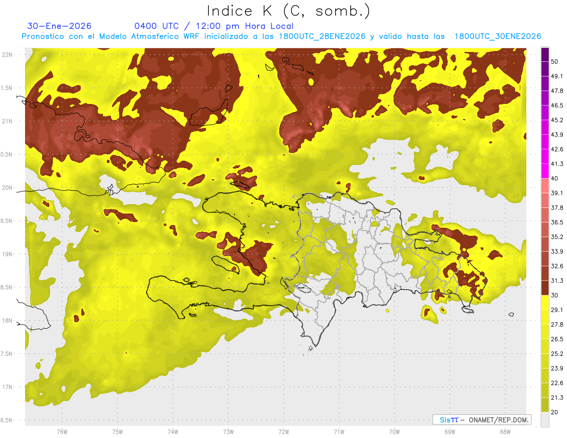567x438 pixels.
Task: Click the '76W' longitude label
Action: pos(62,432)
